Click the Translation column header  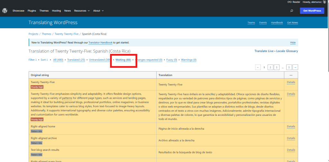[220, 75]
